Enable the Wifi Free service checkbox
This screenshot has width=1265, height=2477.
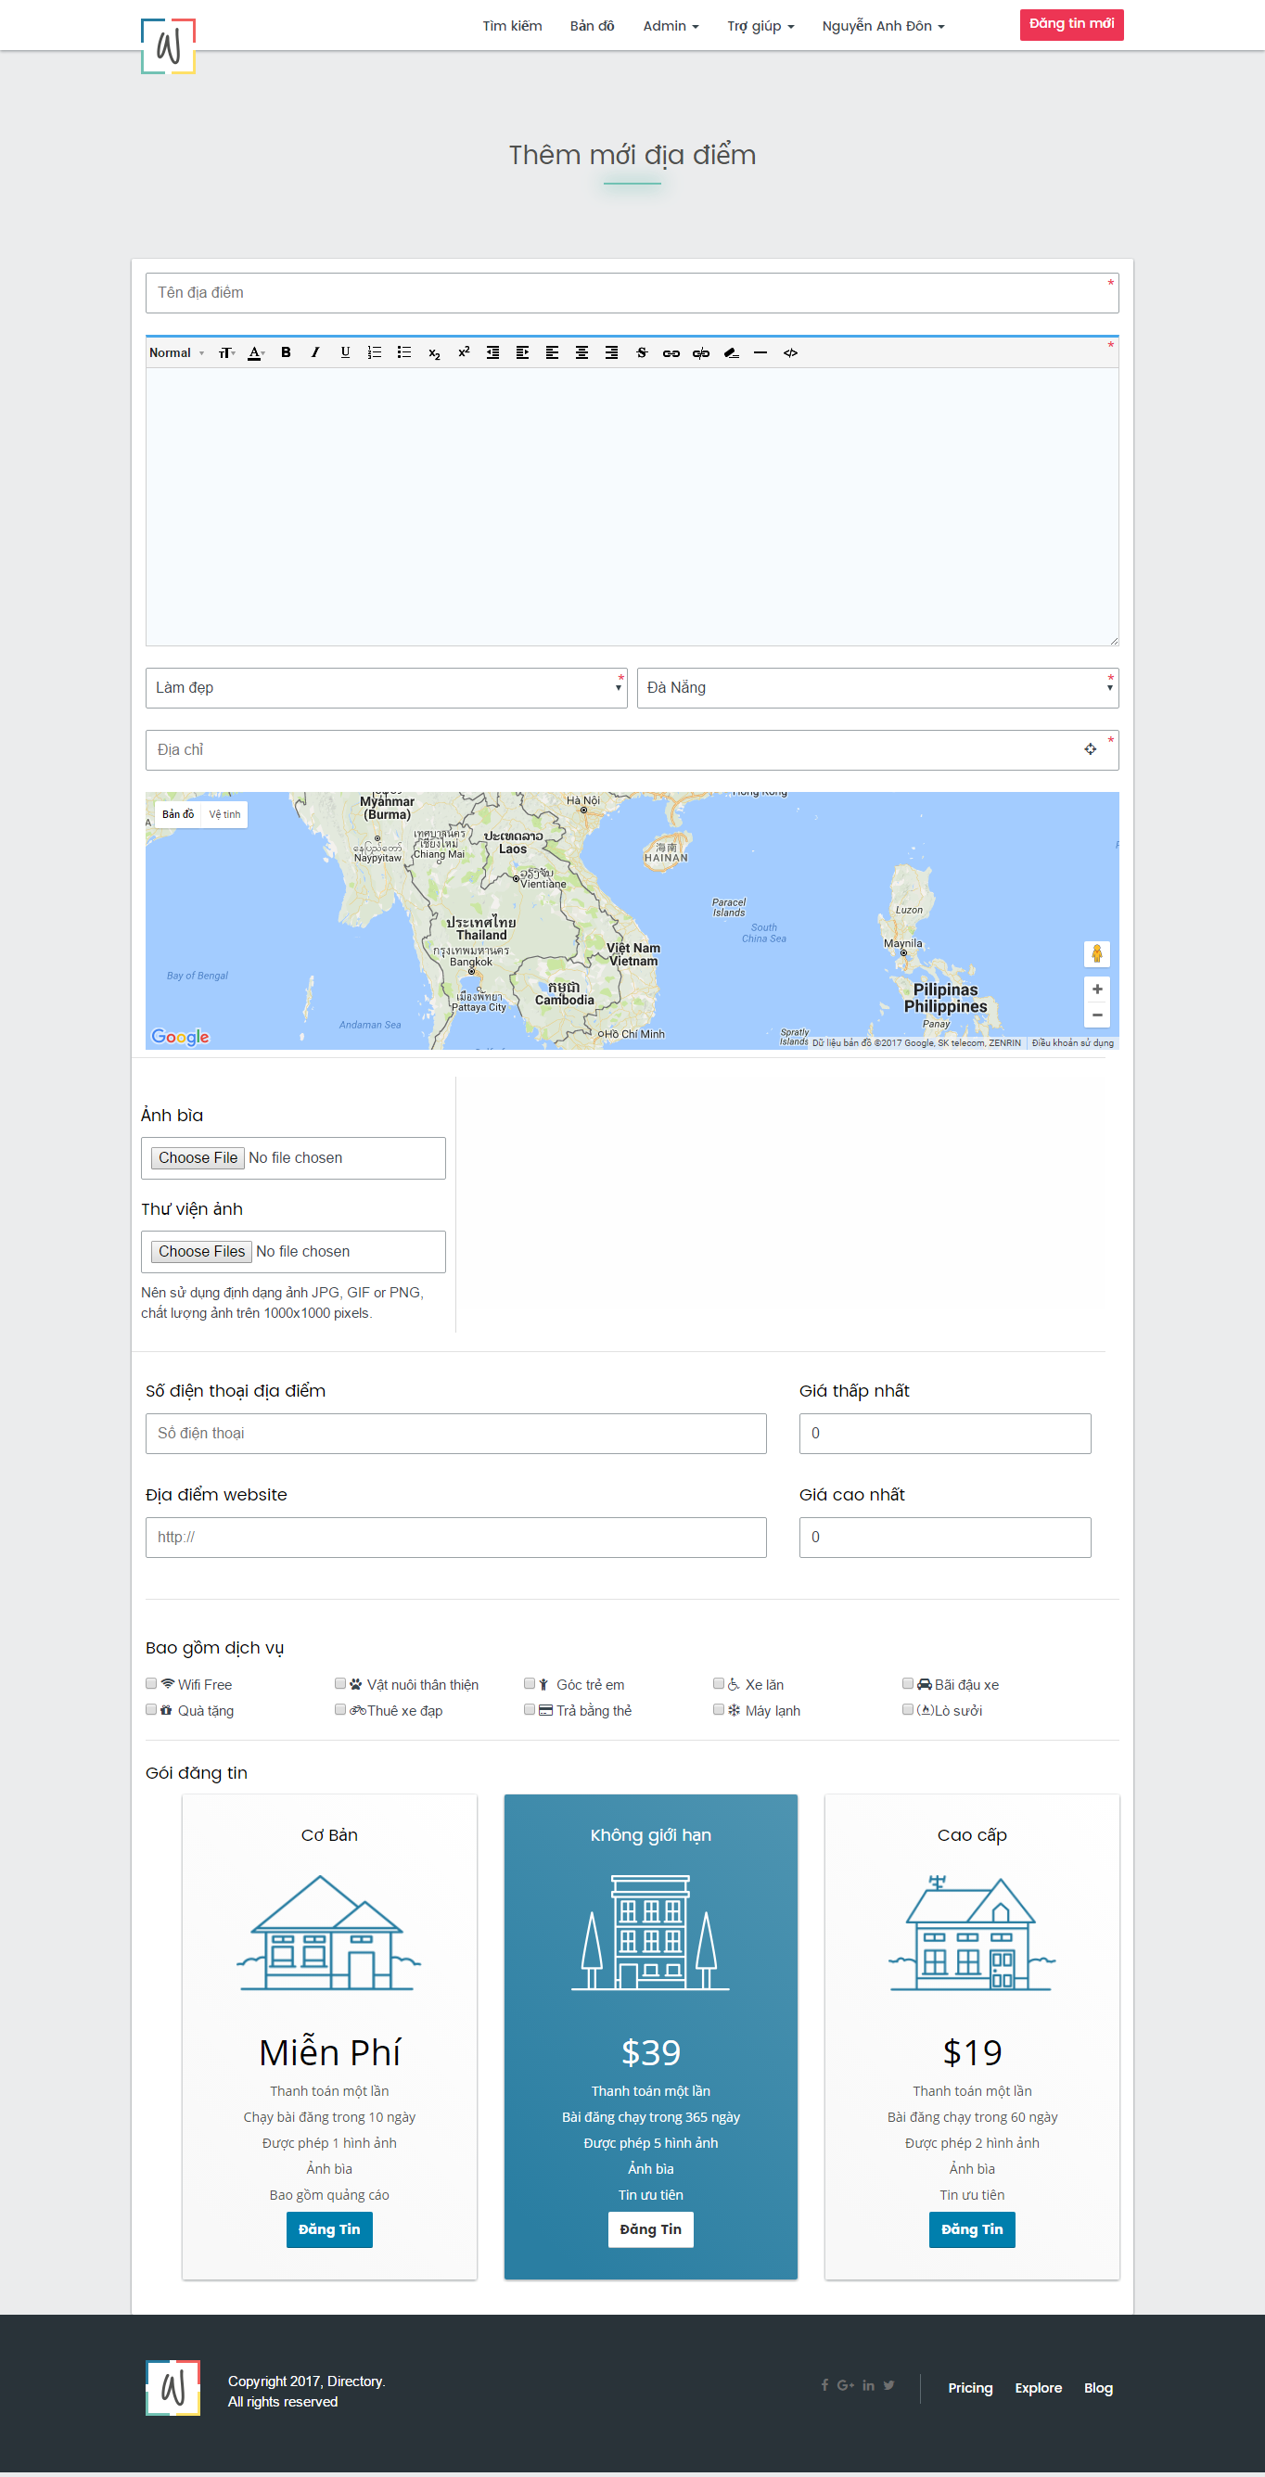click(x=151, y=1684)
